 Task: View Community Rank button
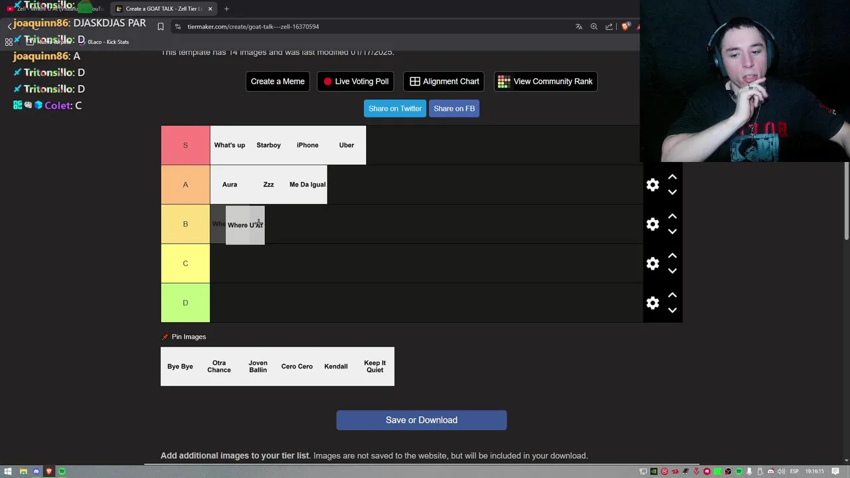tap(545, 81)
